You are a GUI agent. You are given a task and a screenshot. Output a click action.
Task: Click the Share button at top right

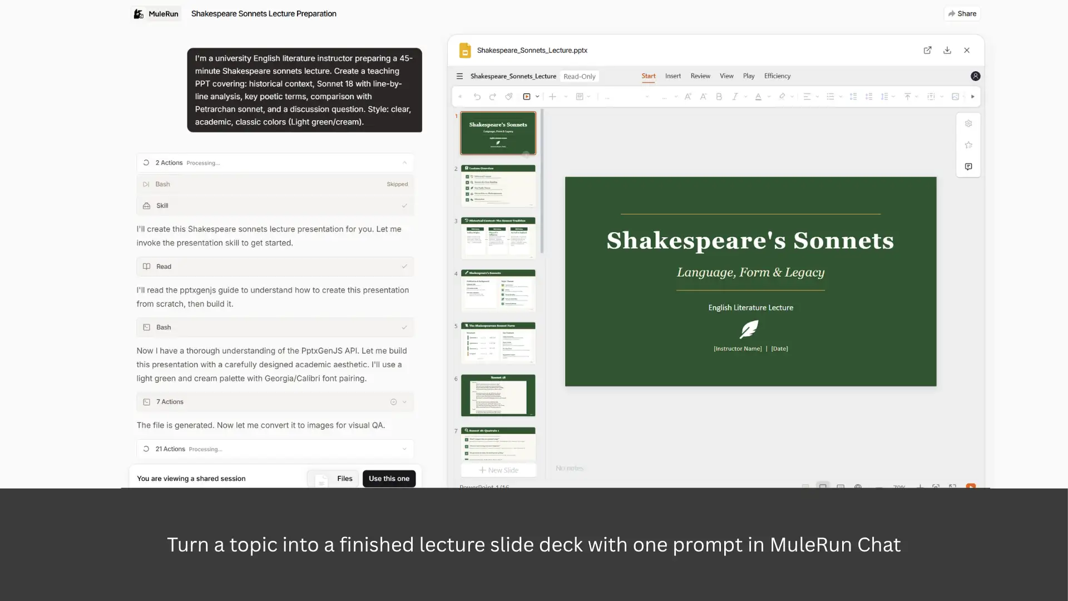point(962,13)
